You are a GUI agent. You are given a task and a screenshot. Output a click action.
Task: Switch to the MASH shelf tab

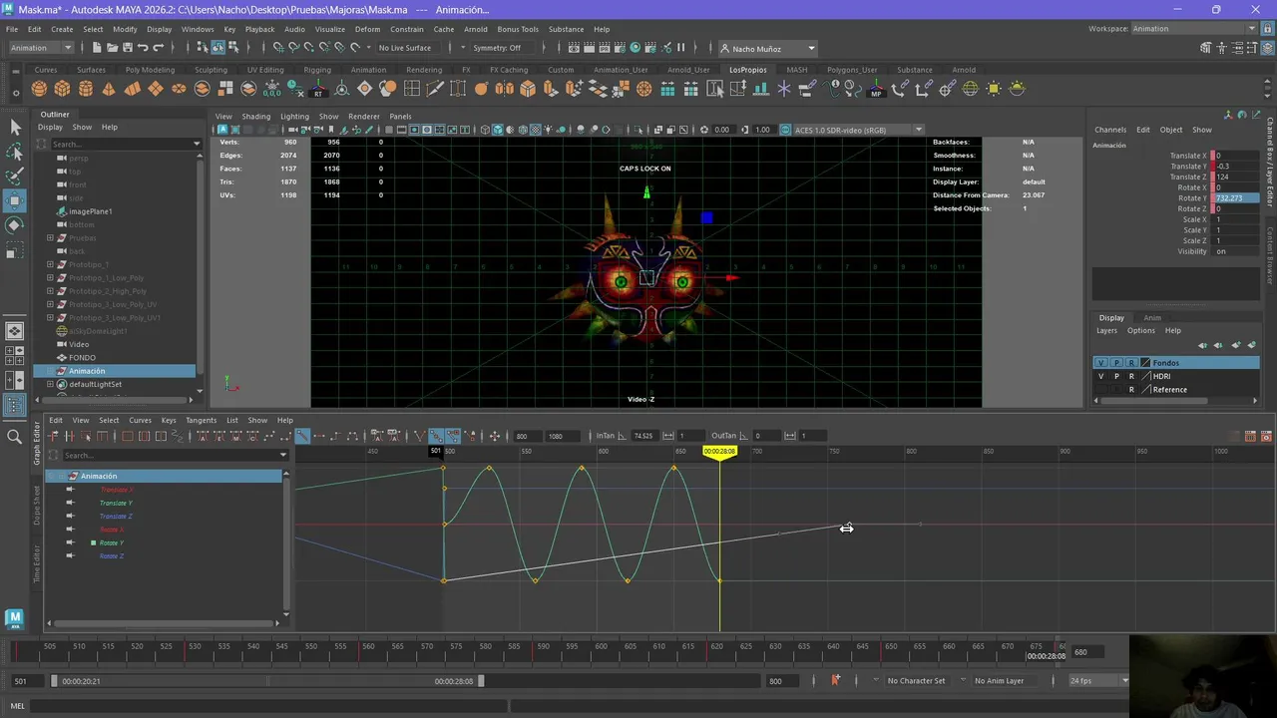point(796,70)
